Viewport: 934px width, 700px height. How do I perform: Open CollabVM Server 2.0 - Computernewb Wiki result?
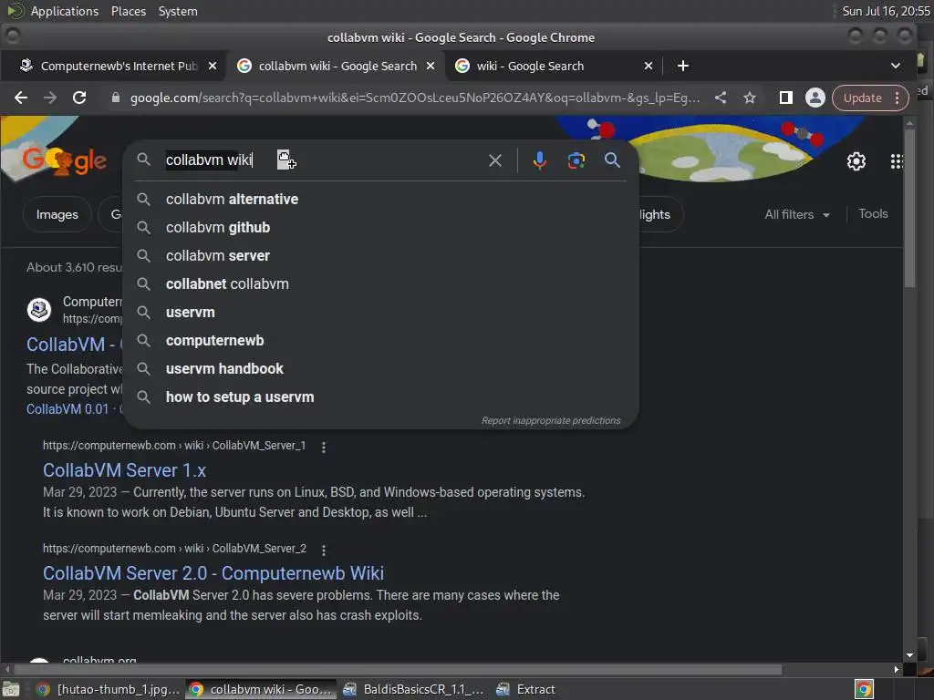pos(213,573)
